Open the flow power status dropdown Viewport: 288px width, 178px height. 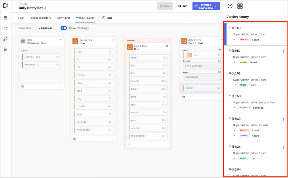216,6
